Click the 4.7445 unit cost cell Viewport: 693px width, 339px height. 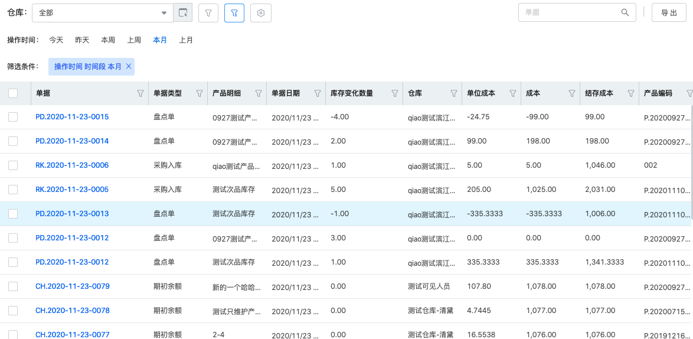[479, 311]
